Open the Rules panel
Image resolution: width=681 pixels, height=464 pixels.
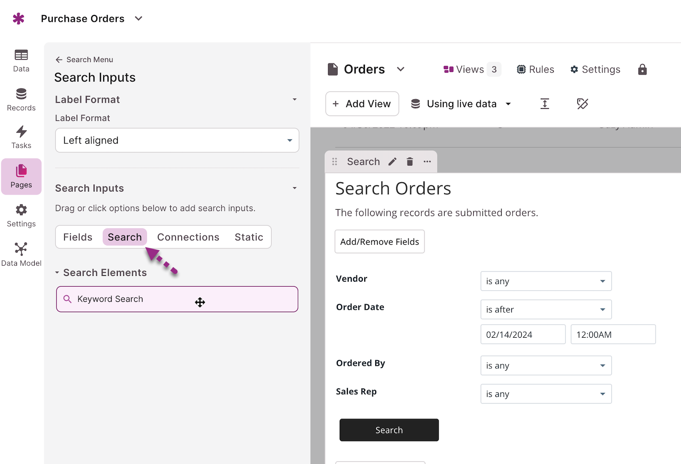tap(535, 69)
